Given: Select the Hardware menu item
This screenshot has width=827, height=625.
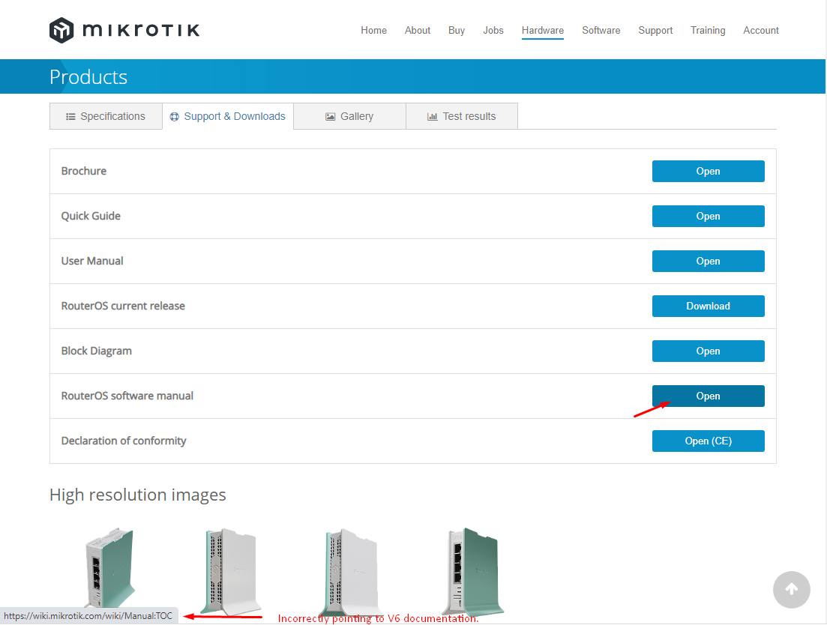Looking at the screenshot, I should pos(542,31).
